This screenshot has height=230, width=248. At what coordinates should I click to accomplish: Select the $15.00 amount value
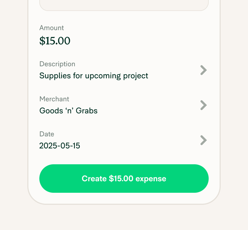55,41
